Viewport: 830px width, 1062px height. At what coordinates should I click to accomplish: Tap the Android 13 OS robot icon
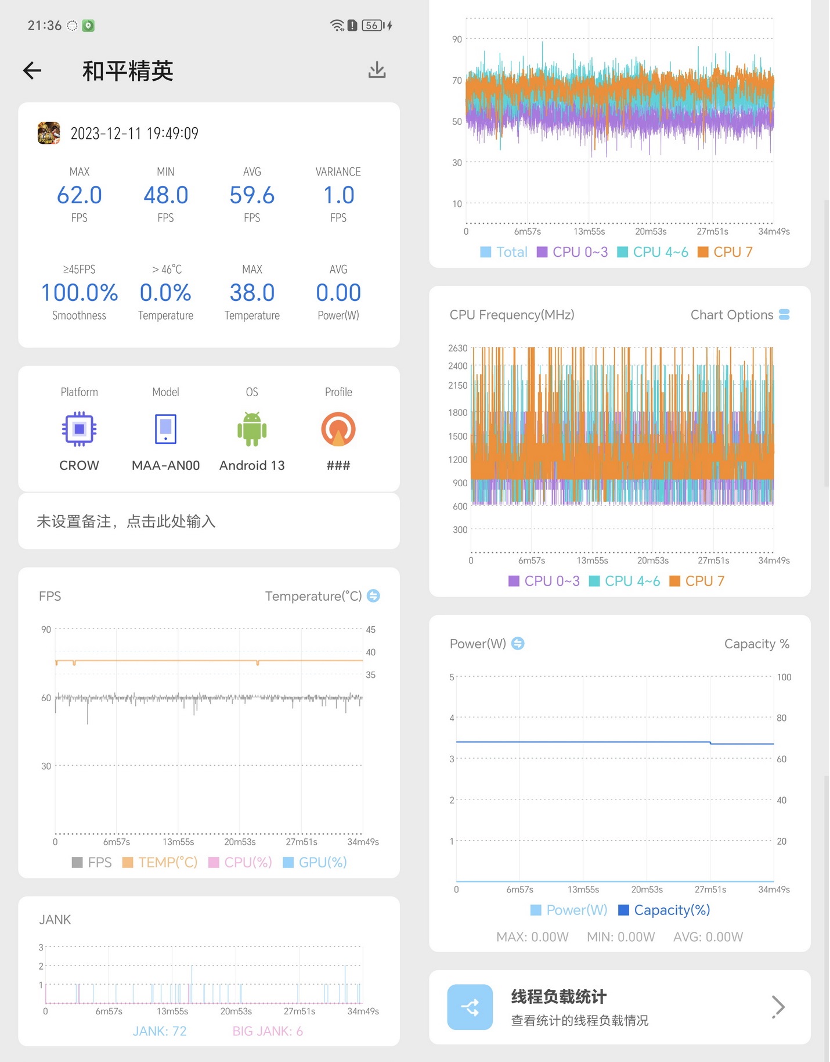click(252, 429)
